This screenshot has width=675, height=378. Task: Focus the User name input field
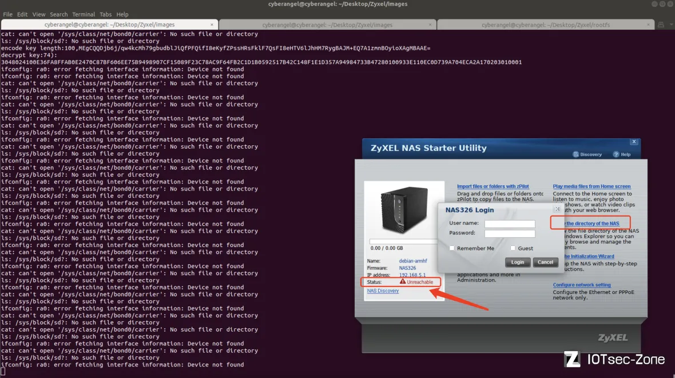pos(510,224)
